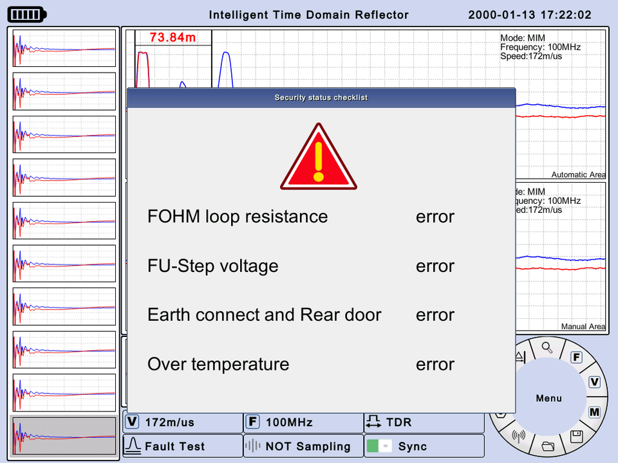Open the F 100MHz frequency setting
This screenshot has height=463, width=618.
click(x=303, y=422)
